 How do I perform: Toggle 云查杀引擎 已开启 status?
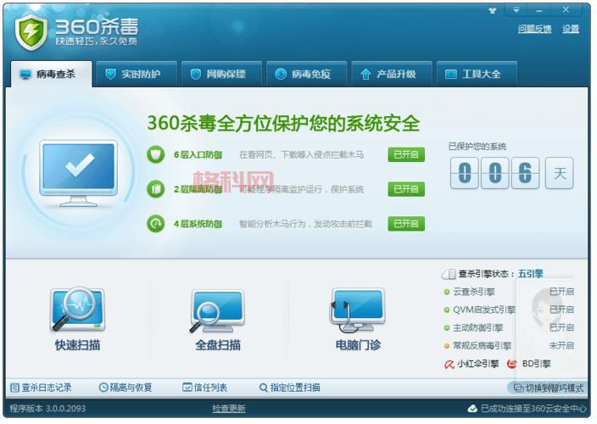[x=561, y=292]
